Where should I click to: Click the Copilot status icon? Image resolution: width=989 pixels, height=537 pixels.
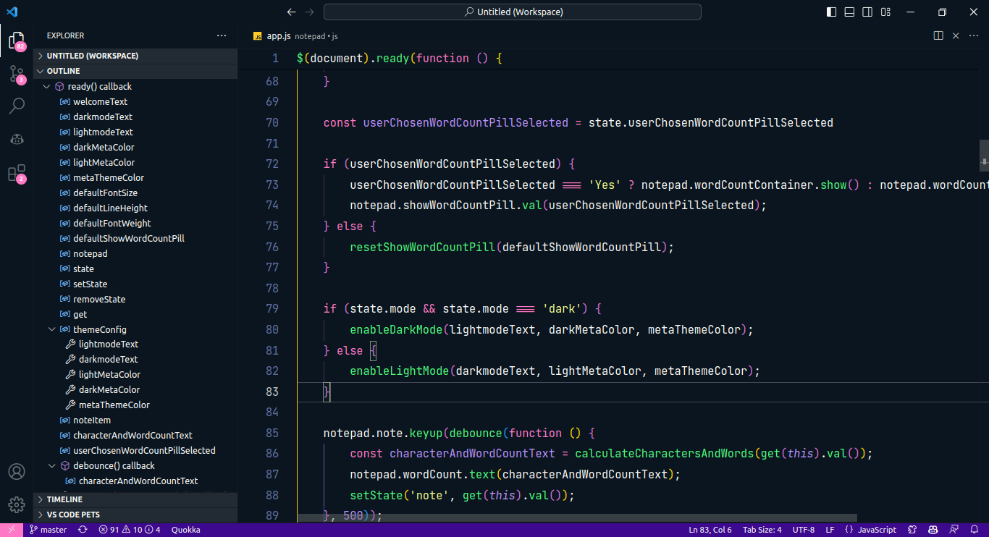coord(933,530)
